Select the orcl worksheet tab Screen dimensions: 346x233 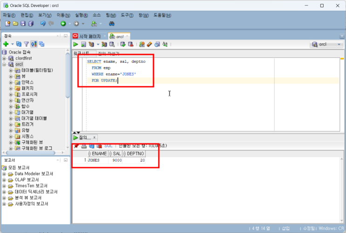point(119,36)
